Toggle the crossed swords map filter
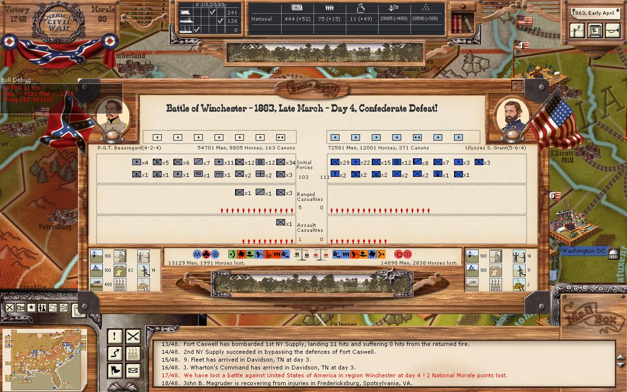Screen dimensions: 627x392 [10, 308]
